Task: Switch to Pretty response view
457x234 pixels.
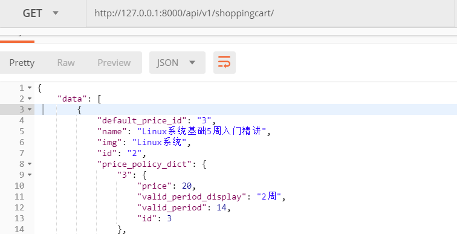Action: 22,63
